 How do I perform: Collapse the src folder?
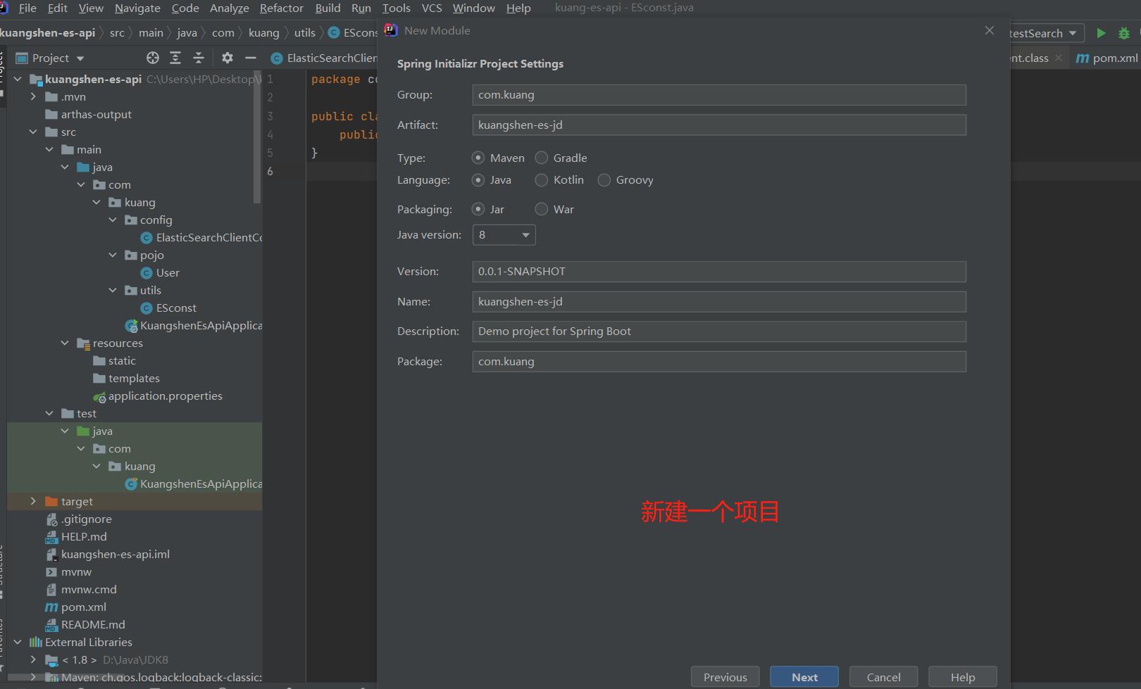33,132
